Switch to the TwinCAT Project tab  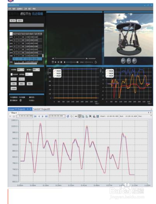tap(41, 109)
